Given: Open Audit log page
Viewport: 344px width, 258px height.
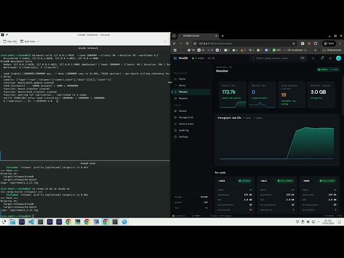Looking at the screenshot, I should 191,130.
